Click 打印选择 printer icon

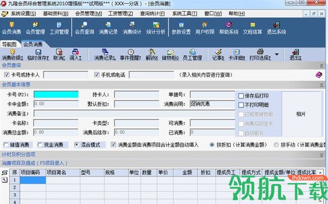(x=260, y=55)
